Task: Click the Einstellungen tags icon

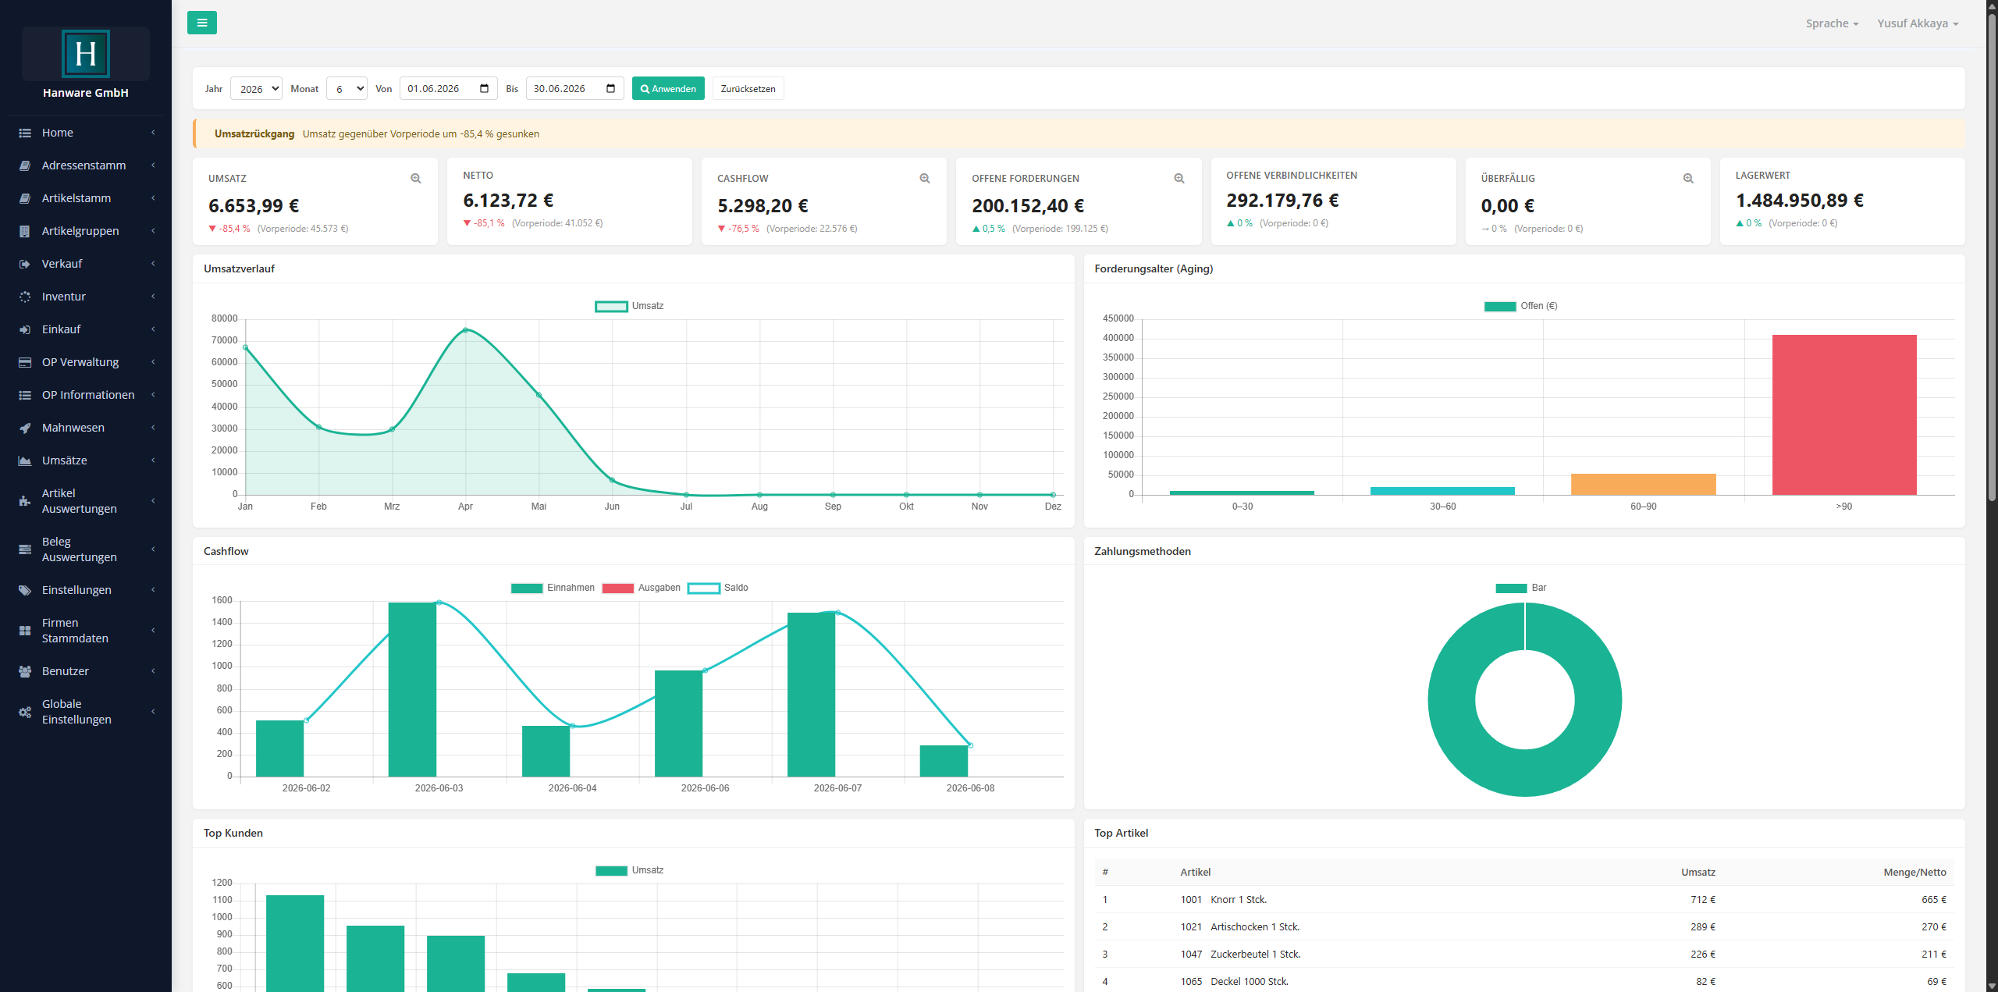Action: coord(25,590)
